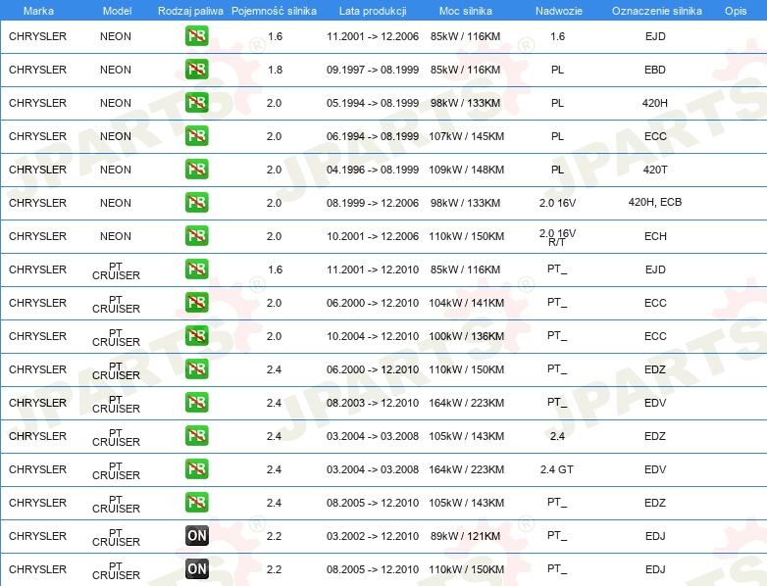Select EDJ engine code in 89kW row
Screen dimensions: 767x586
(x=655, y=536)
